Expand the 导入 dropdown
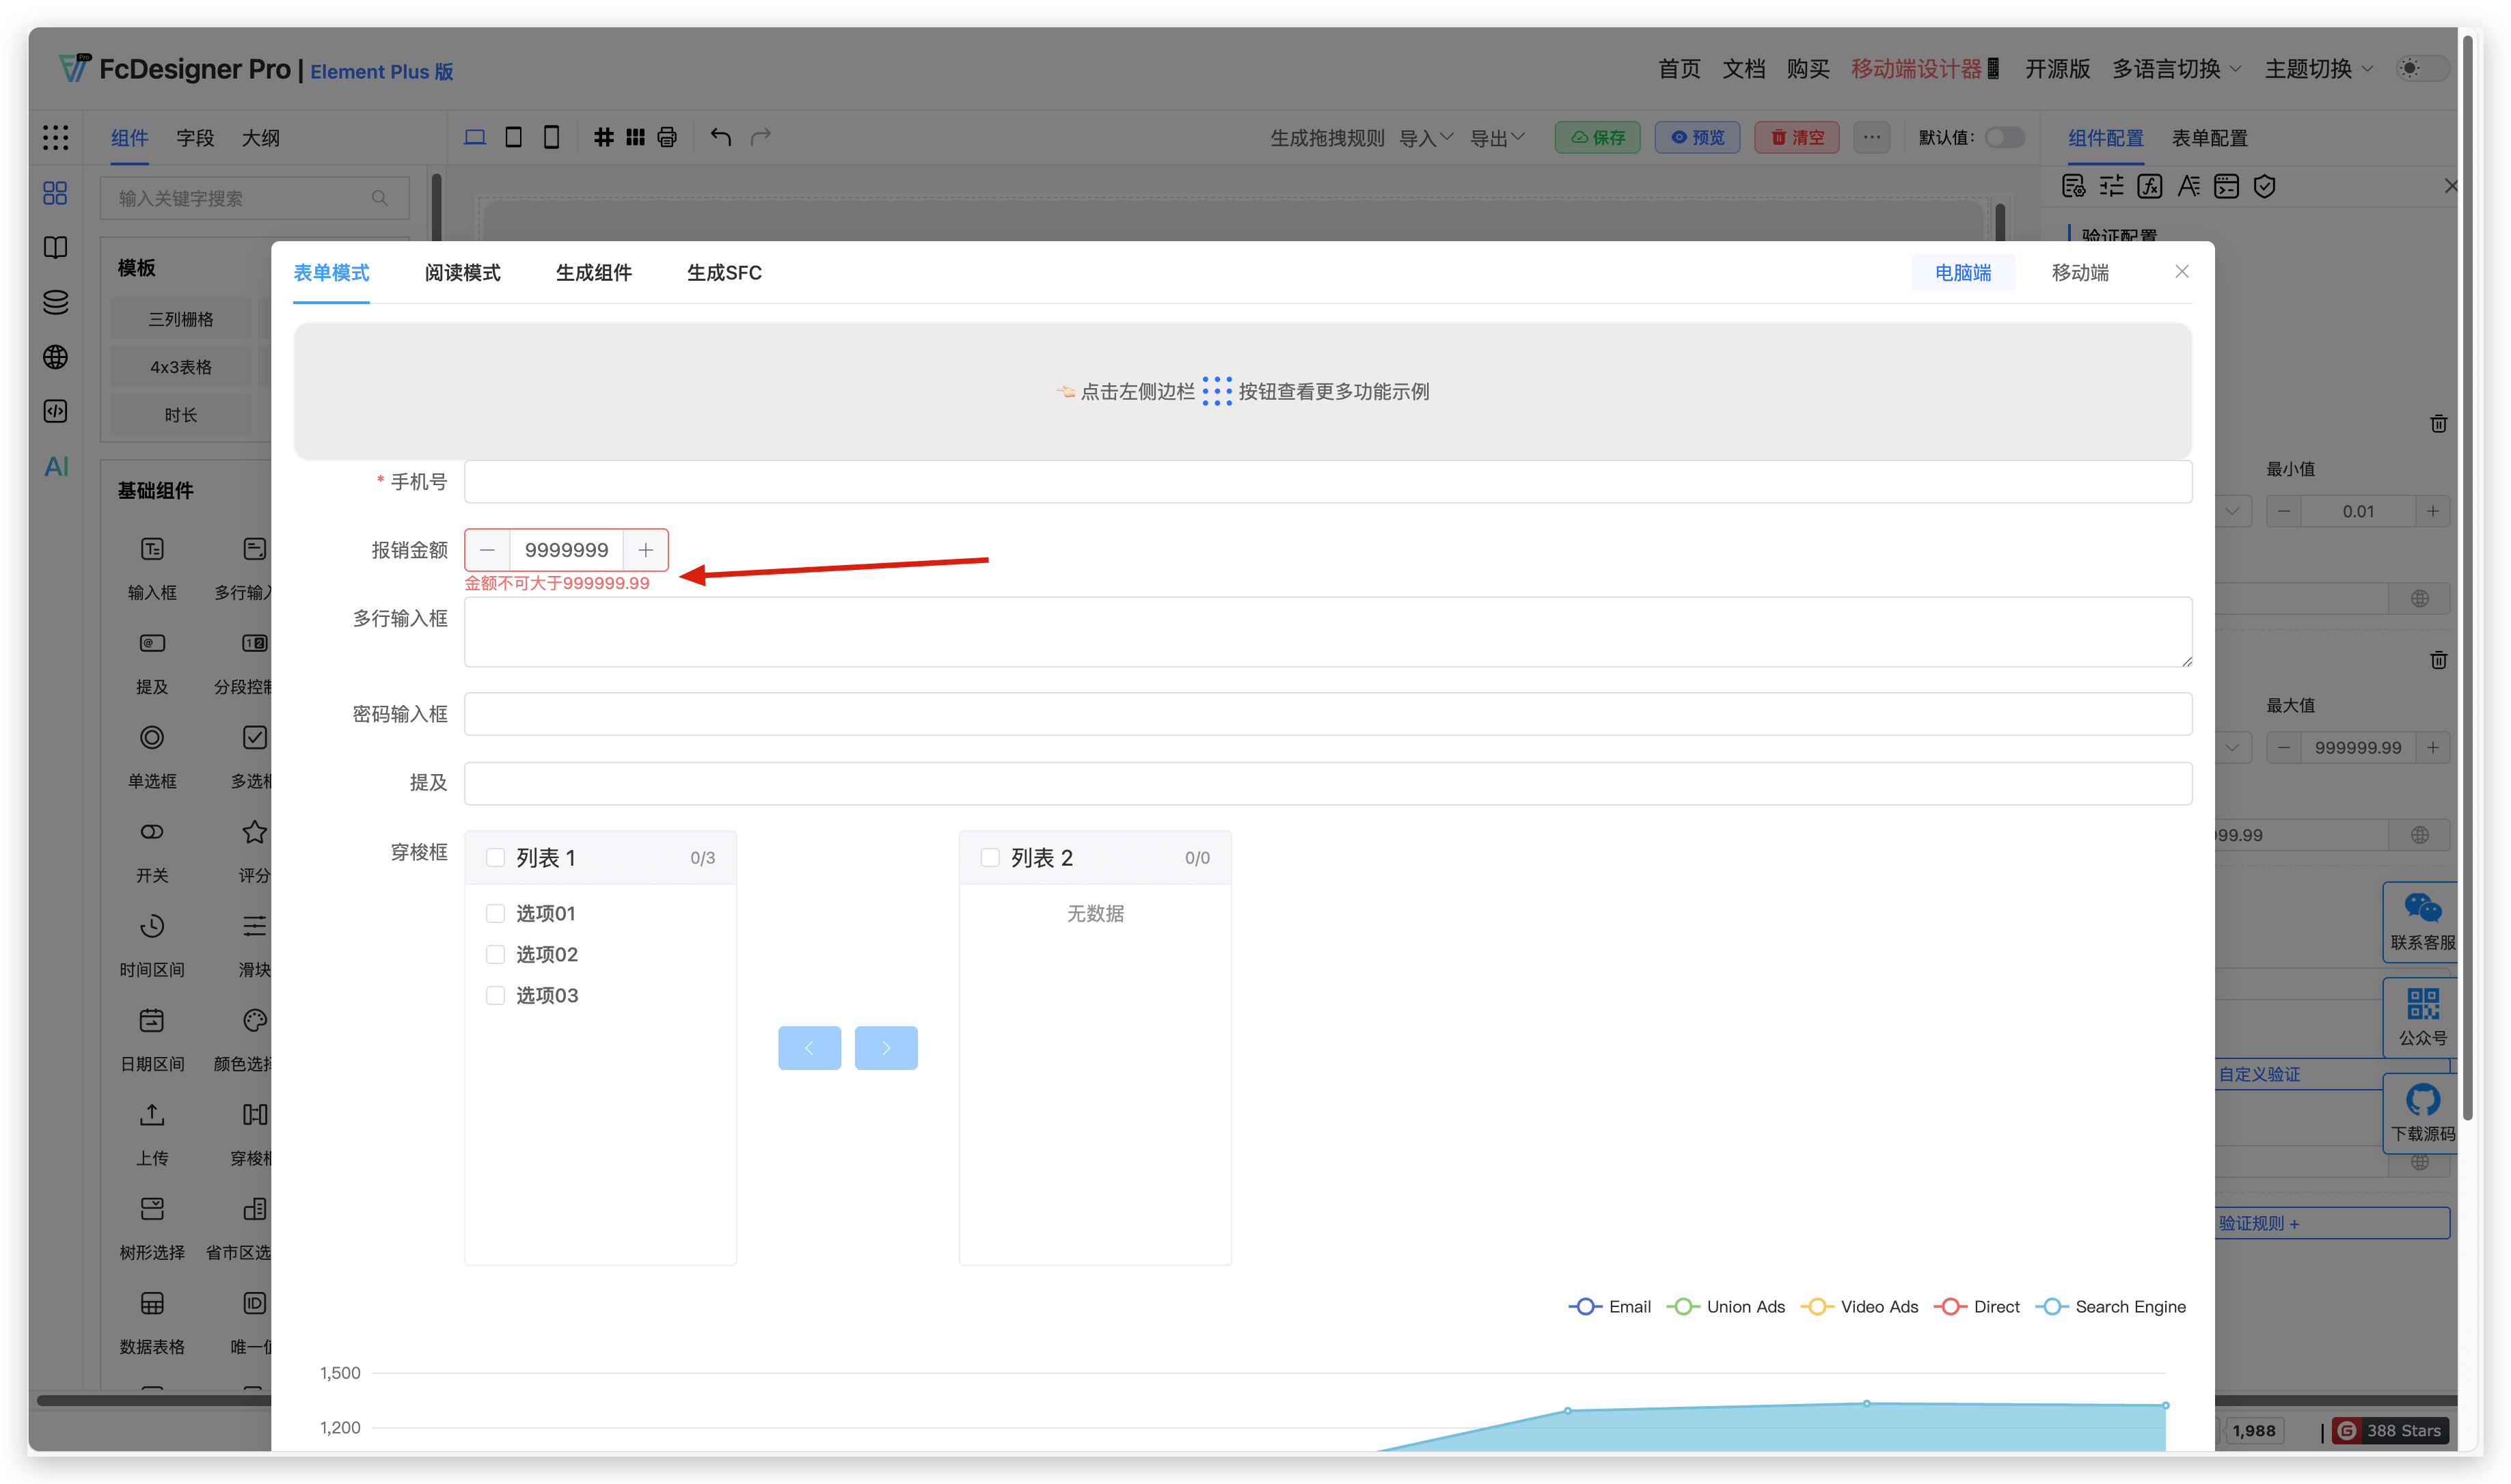Screen dimensions: 2511x1484 [1425, 138]
